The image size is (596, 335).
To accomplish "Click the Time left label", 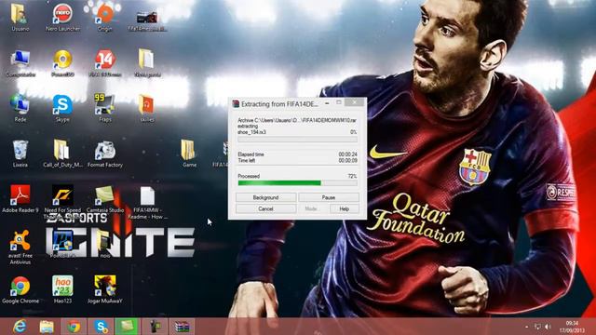I will point(246,160).
